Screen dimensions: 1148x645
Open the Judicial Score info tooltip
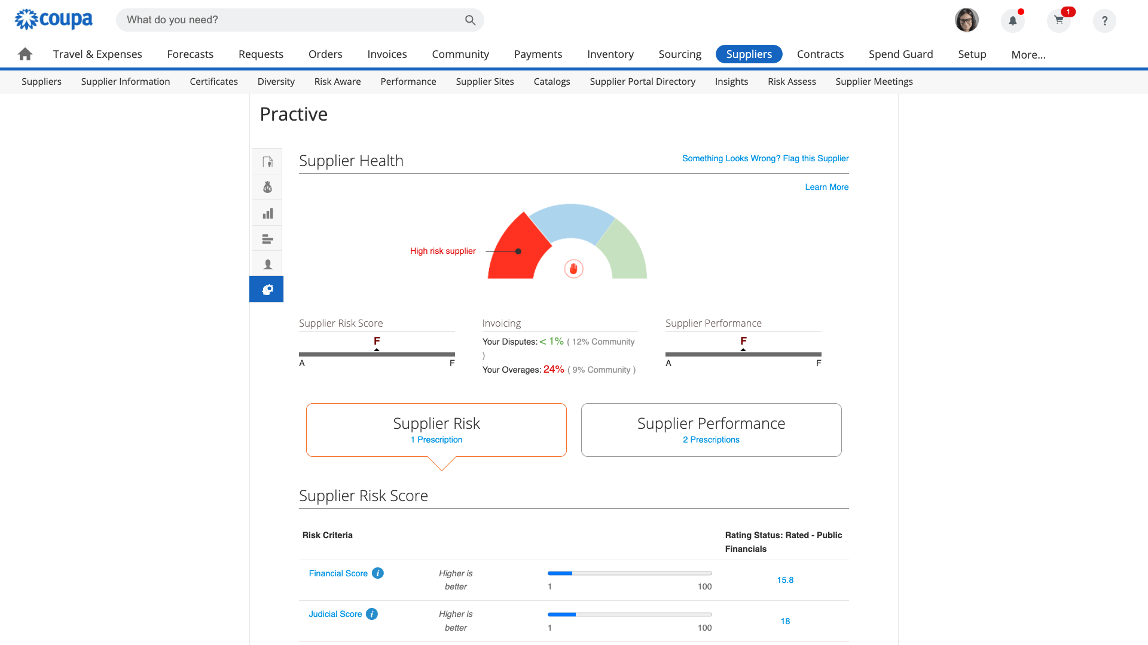[372, 613]
